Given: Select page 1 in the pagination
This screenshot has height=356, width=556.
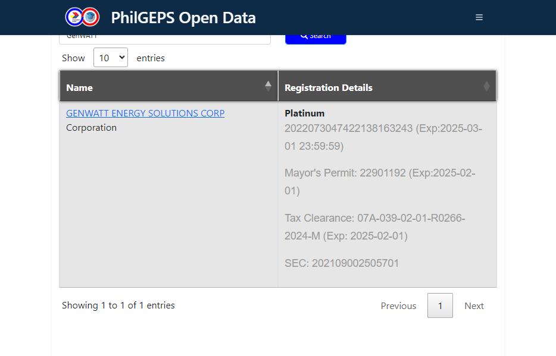Looking at the screenshot, I should [440, 305].
